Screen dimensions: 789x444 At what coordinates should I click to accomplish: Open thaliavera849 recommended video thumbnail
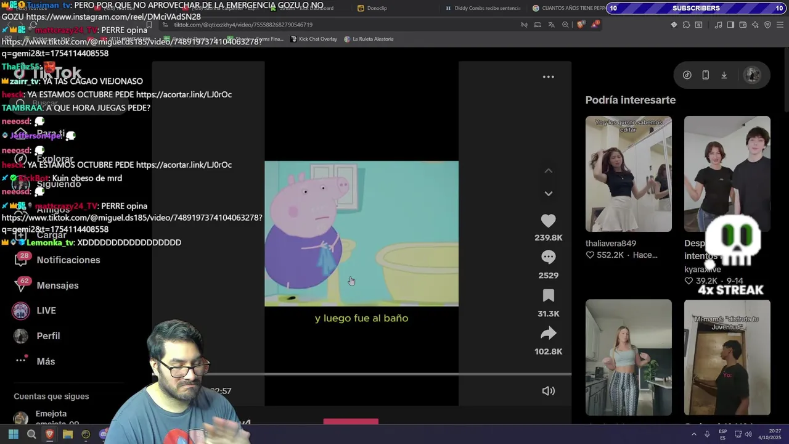pos(628,174)
